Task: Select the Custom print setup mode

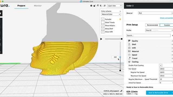Action: pyautogui.click(x=167, y=25)
